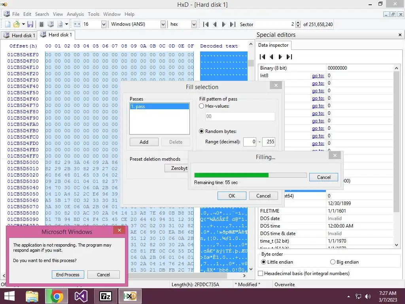Jump to first sector in toolbar

[206, 24]
